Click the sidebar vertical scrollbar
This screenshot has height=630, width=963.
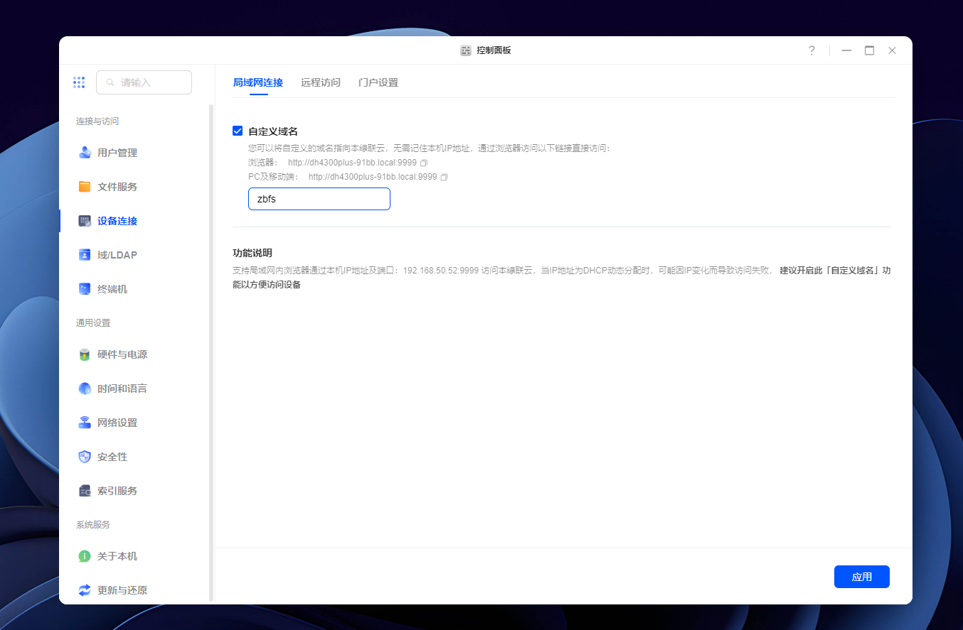tap(211, 352)
